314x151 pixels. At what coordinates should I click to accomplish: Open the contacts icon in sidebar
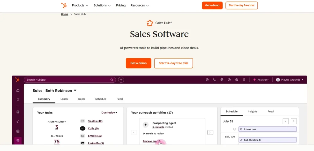(18, 112)
